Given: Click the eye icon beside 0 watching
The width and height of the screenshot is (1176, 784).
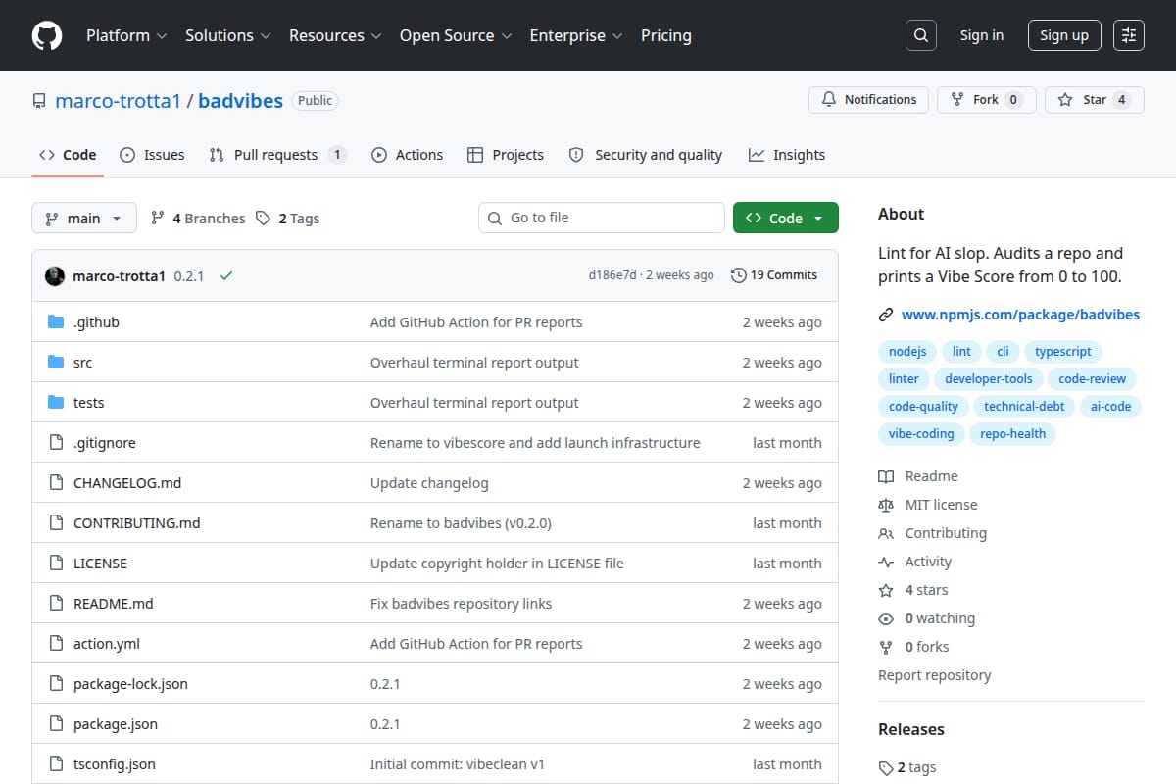Looking at the screenshot, I should tap(886, 618).
